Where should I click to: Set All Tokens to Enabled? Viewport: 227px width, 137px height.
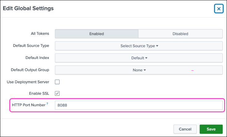(x=96, y=34)
